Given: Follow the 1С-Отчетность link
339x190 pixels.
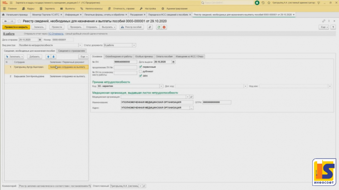Looking at the screenshot, I should [55, 34].
